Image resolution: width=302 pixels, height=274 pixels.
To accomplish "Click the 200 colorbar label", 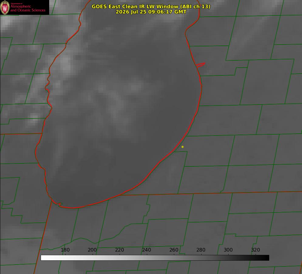I will point(92,250).
